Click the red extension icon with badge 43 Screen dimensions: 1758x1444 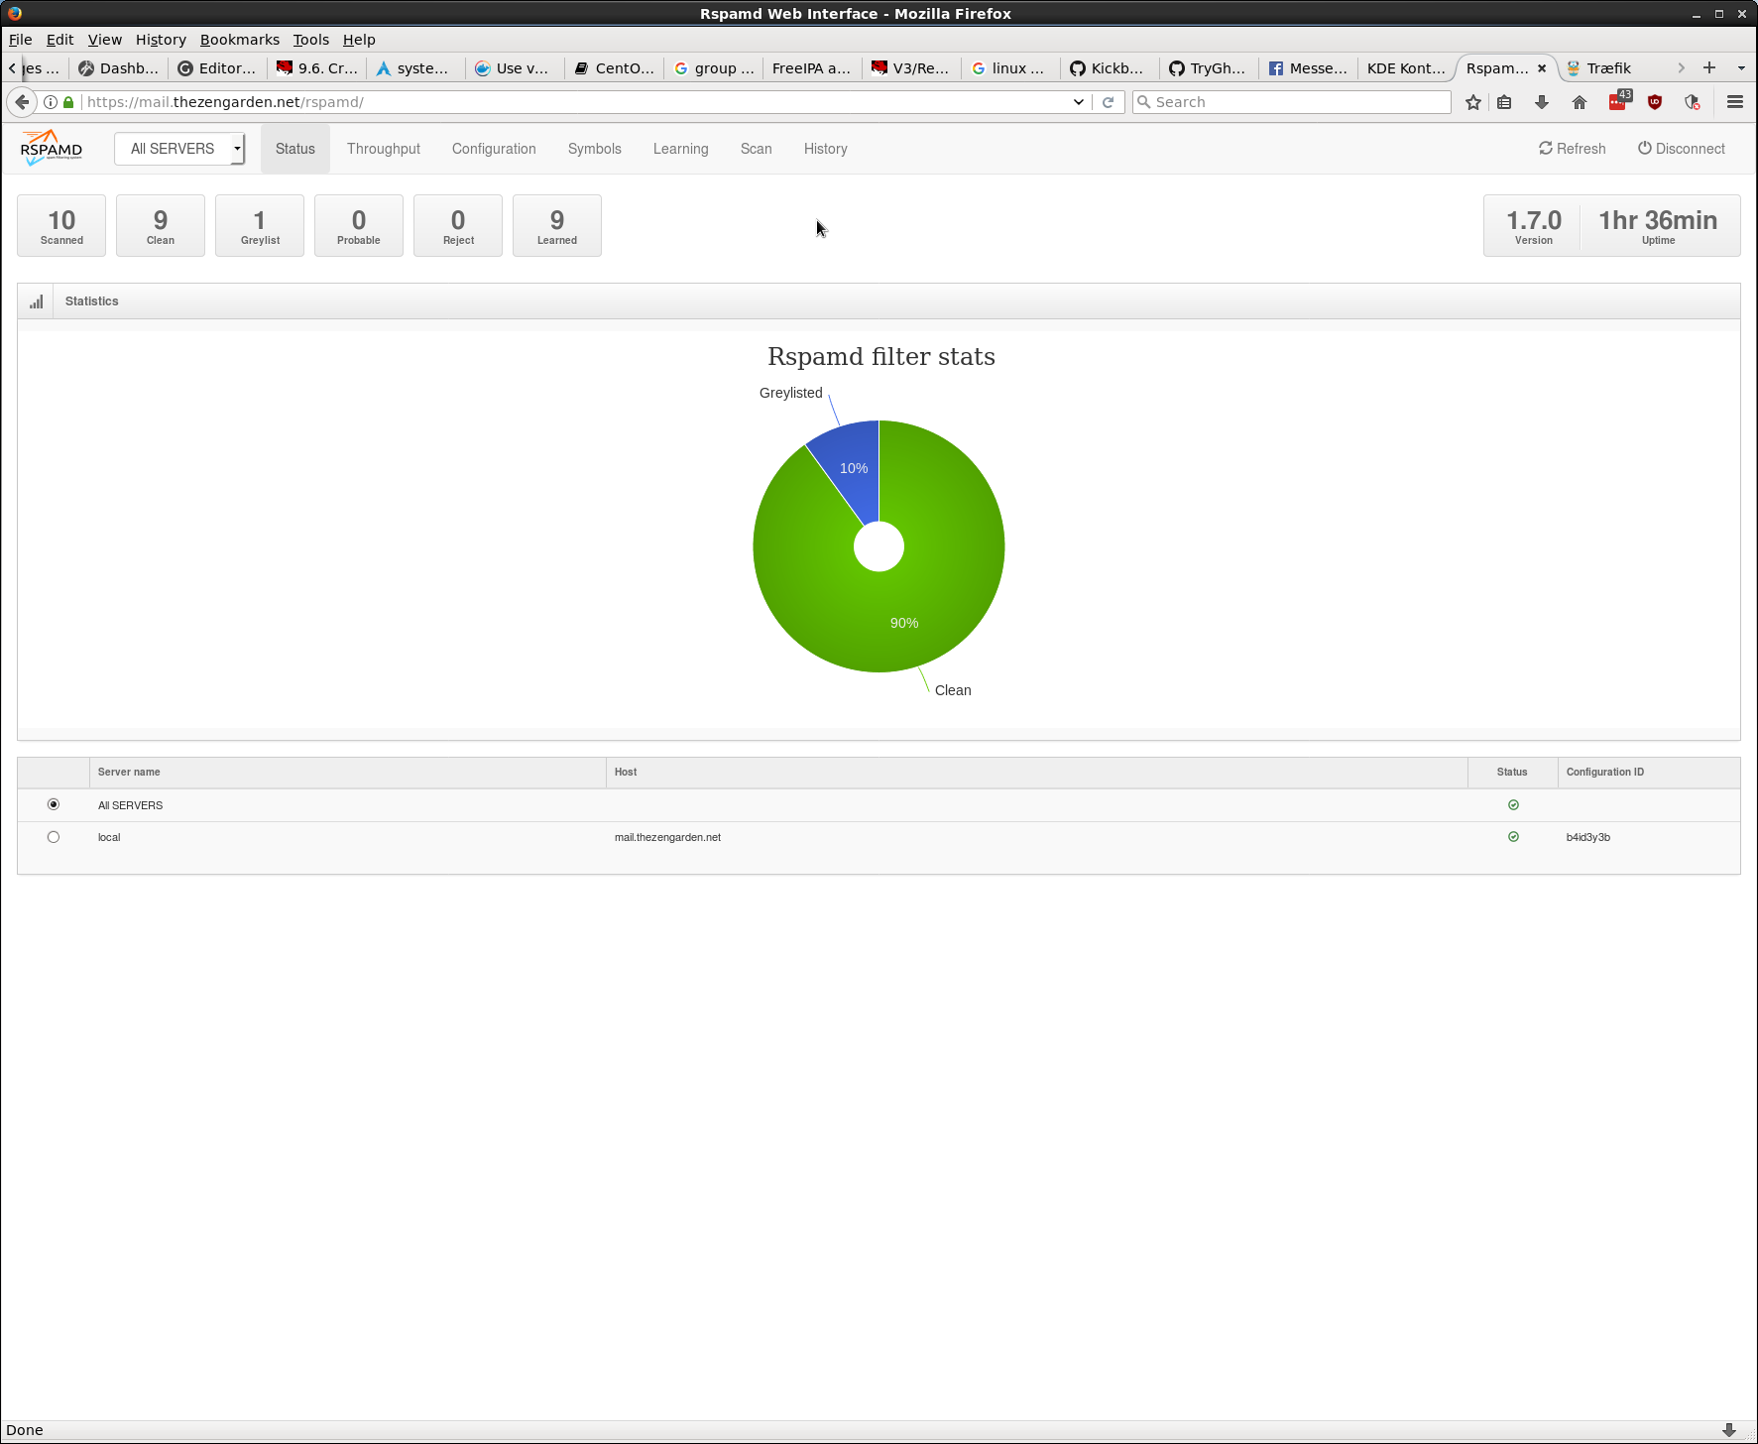pyautogui.click(x=1619, y=101)
